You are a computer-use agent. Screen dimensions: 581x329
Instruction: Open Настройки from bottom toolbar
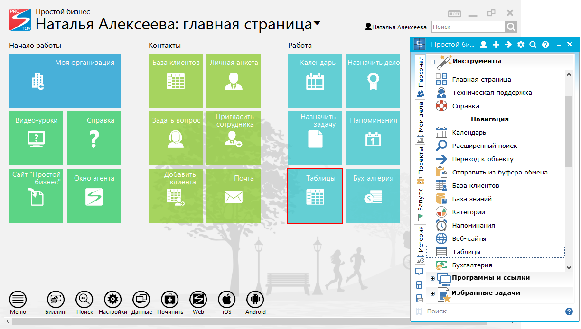113,300
